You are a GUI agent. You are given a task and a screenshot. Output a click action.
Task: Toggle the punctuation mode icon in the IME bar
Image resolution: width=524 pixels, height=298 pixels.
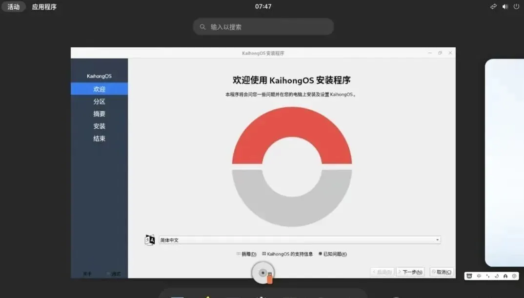[x=488, y=276]
